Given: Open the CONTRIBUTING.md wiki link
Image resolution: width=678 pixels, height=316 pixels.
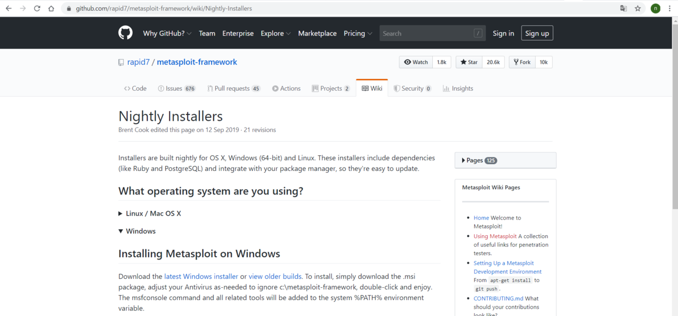Looking at the screenshot, I should click(498, 299).
